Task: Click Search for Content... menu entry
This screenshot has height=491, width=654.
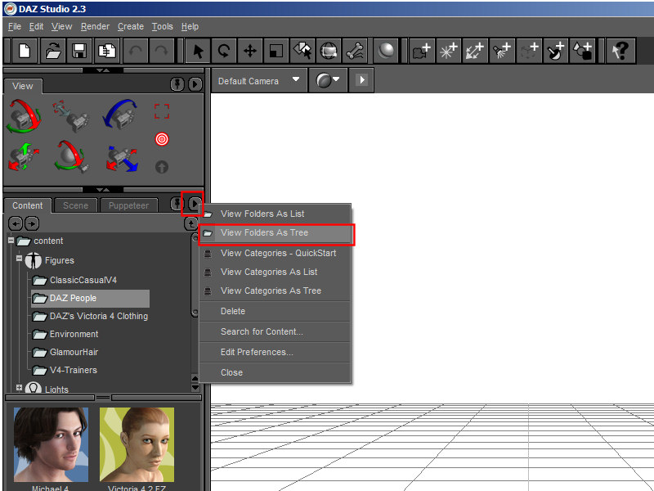Action: pyautogui.click(x=275, y=331)
